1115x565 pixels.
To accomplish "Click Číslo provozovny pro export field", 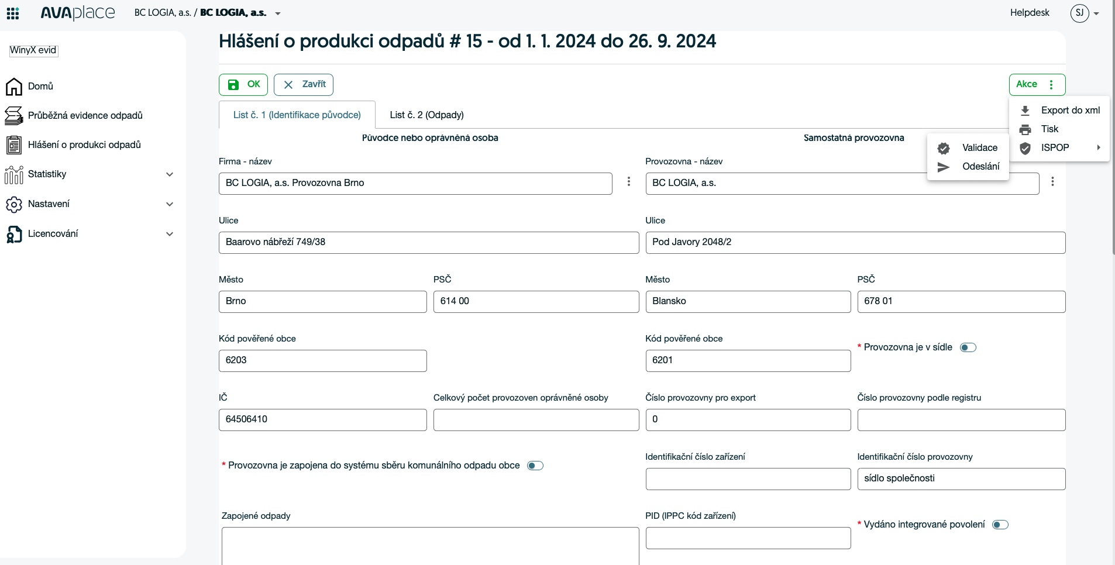I will point(748,420).
